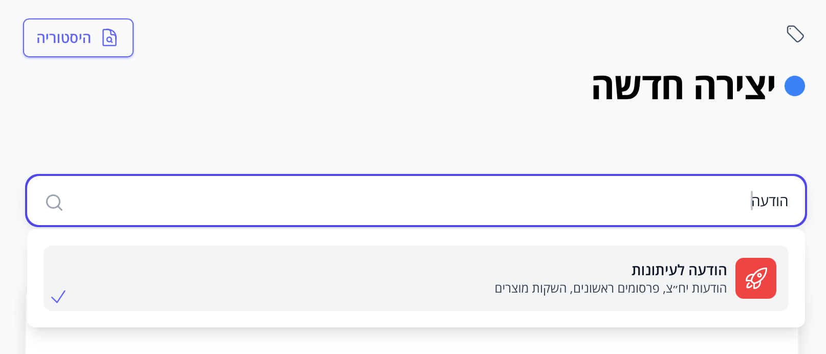Click the purple checkmark on the suggestion row
This screenshot has height=354, width=826.
click(x=58, y=297)
